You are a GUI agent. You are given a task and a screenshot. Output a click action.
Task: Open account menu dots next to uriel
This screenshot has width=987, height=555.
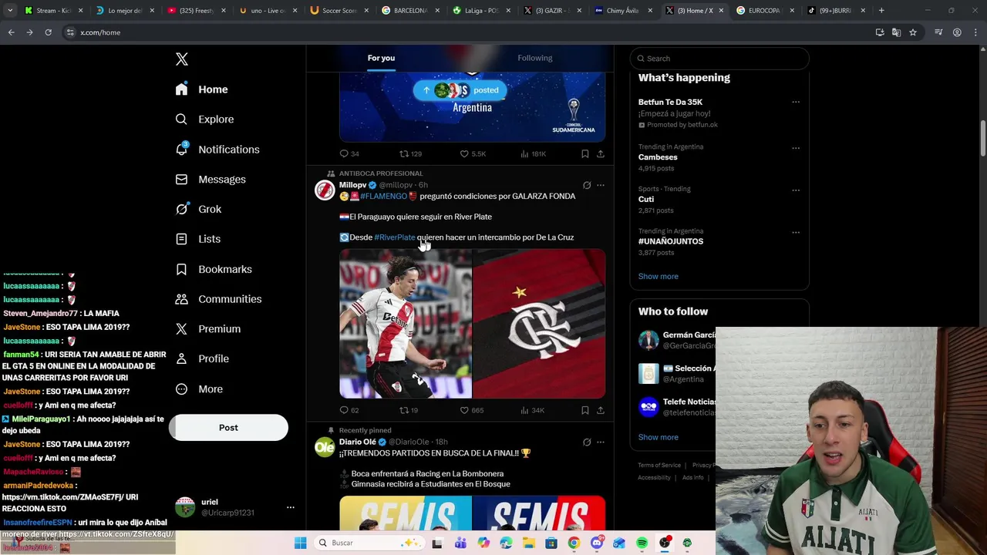(291, 507)
